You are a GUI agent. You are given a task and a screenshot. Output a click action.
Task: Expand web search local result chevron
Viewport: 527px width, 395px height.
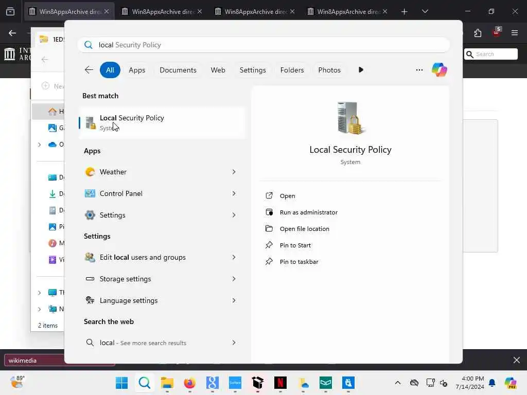tap(234, 343)
